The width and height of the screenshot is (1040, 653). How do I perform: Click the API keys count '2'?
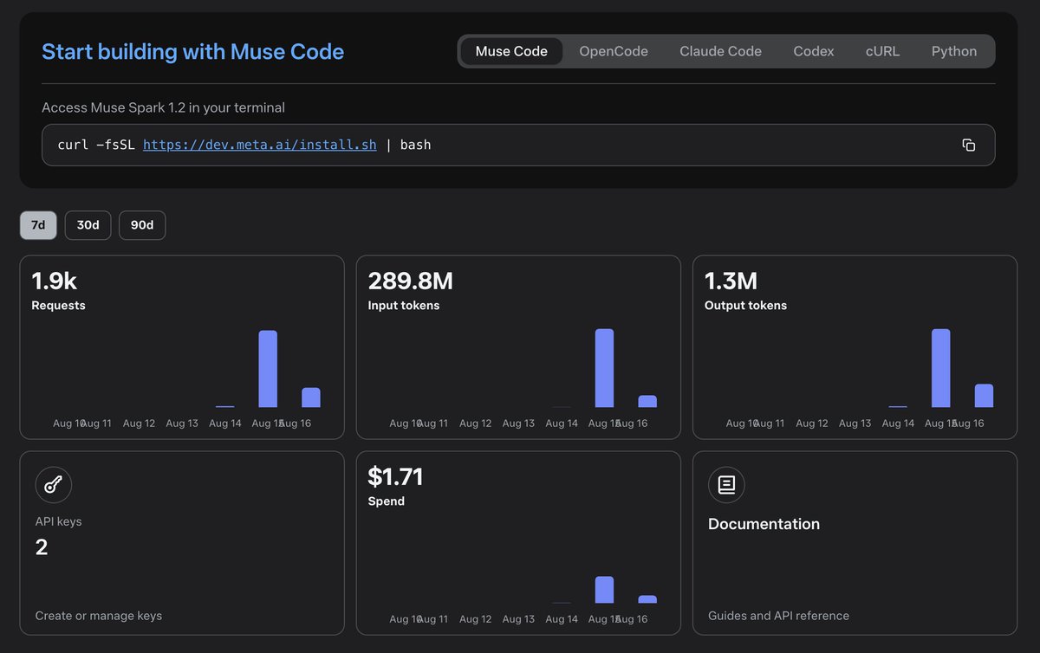click(x=42, y=547)
